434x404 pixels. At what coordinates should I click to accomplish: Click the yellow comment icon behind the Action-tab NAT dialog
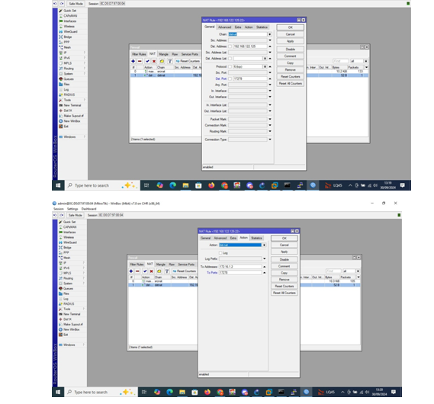pos(159,271)
